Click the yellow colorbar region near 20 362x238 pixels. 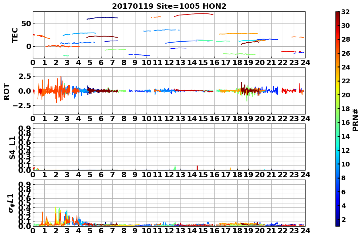tap(337, 95)
